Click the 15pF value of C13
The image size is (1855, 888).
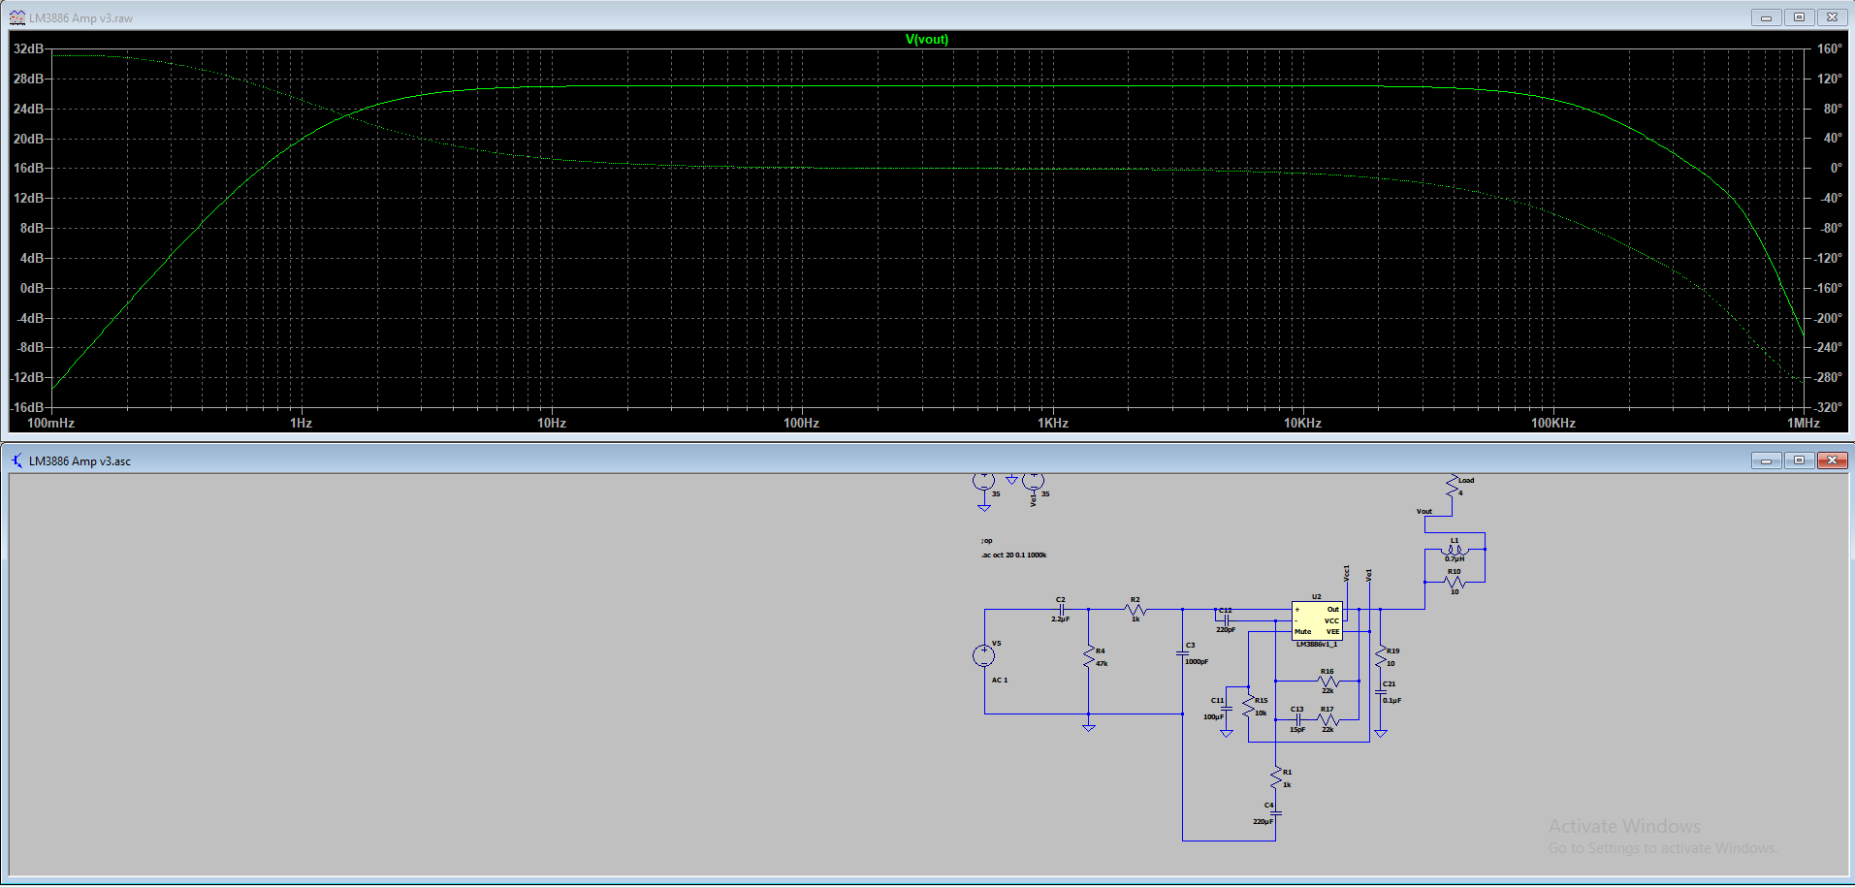coord(1297,729)
